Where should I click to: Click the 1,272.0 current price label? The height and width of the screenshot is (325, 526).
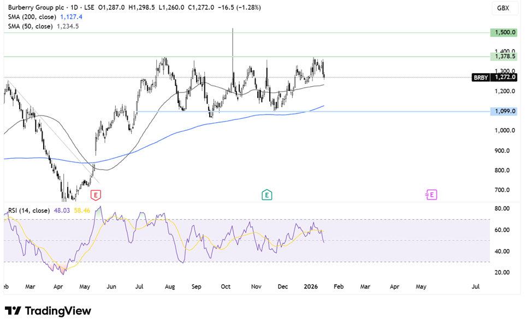[504, 77]
